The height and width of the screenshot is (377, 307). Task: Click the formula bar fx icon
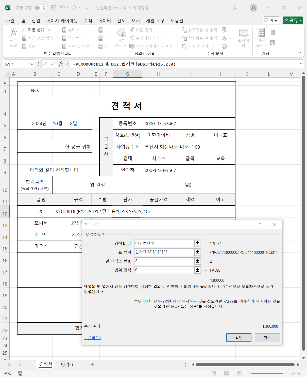pos(61,64)
